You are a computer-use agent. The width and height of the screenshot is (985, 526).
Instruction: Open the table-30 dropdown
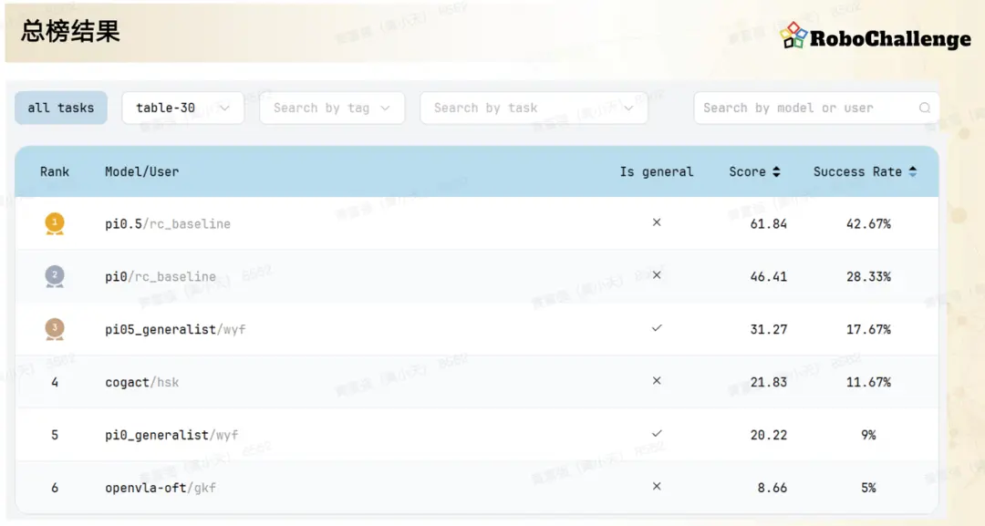(182, 108)
